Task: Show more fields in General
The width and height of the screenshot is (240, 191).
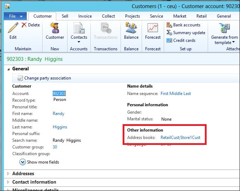Action: 39,162
